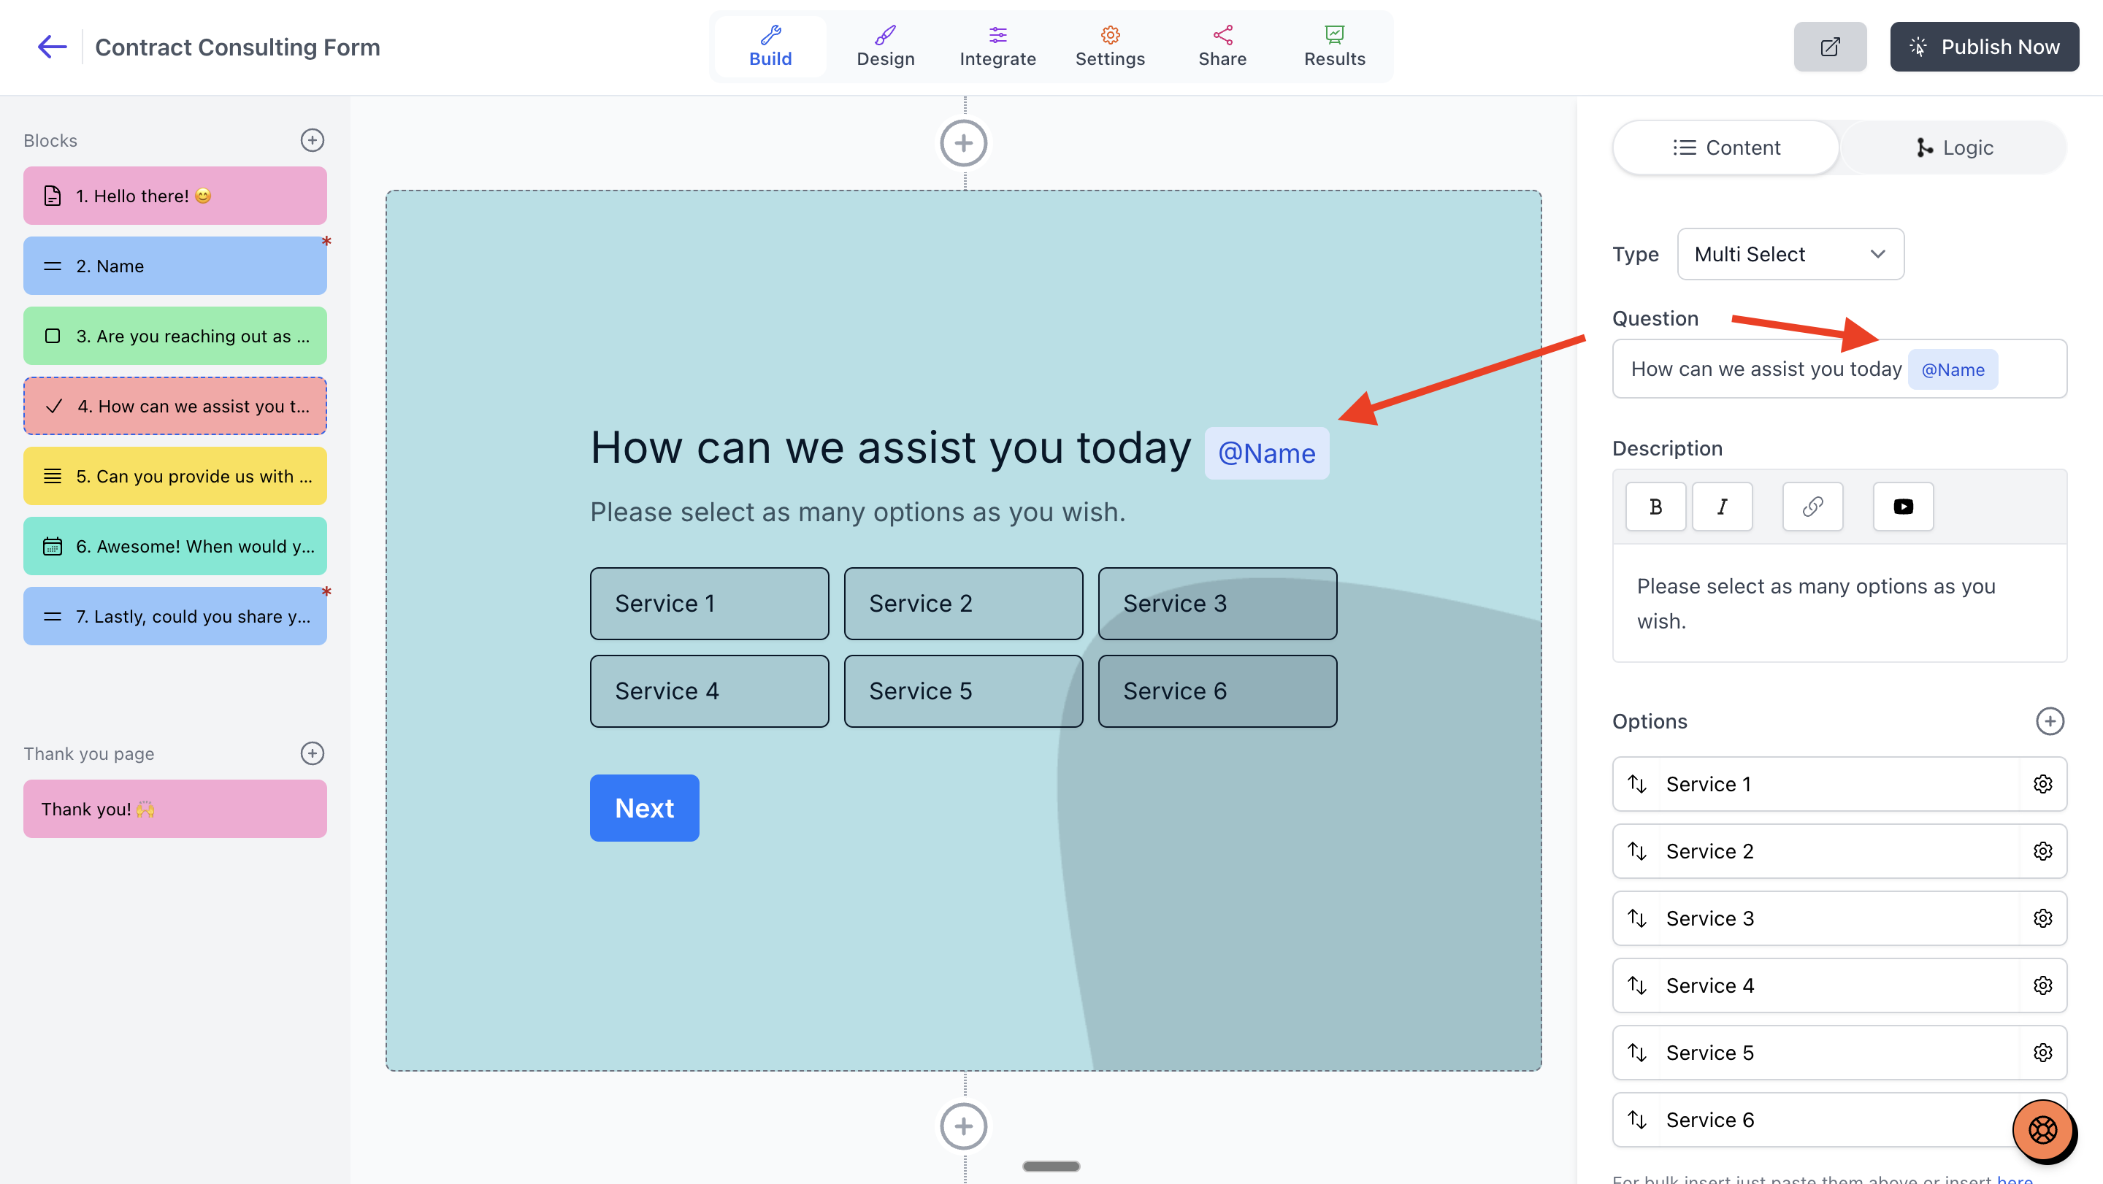Add a new Thank you page
2103x1184 pixels.
pyautogui.click(x=312, y=753)
